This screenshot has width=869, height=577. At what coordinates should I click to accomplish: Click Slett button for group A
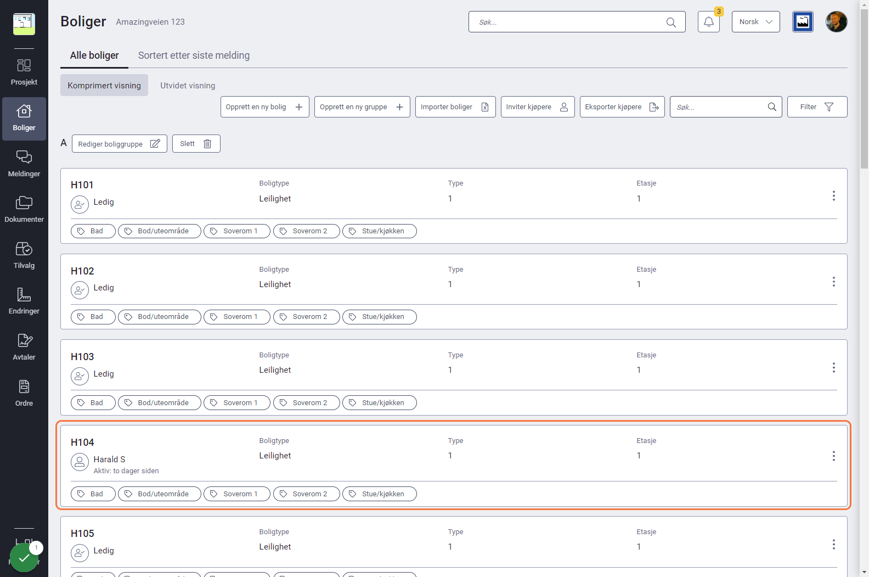click(196, 144)
